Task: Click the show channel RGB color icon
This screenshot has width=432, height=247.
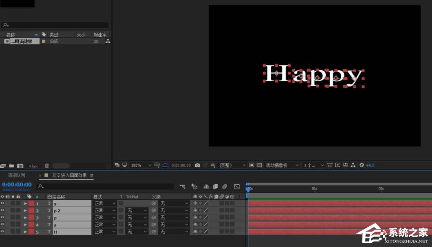Action: [x=213, y=165]
